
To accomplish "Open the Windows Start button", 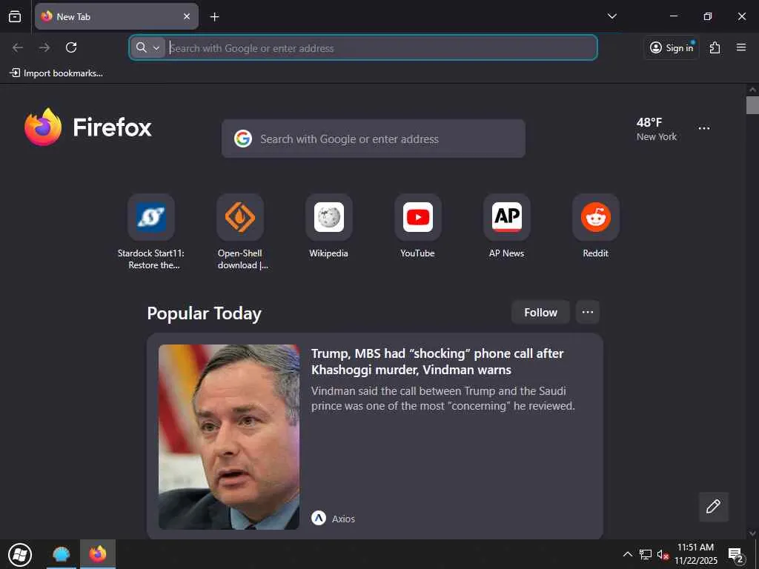I will (x=20, y=554).
